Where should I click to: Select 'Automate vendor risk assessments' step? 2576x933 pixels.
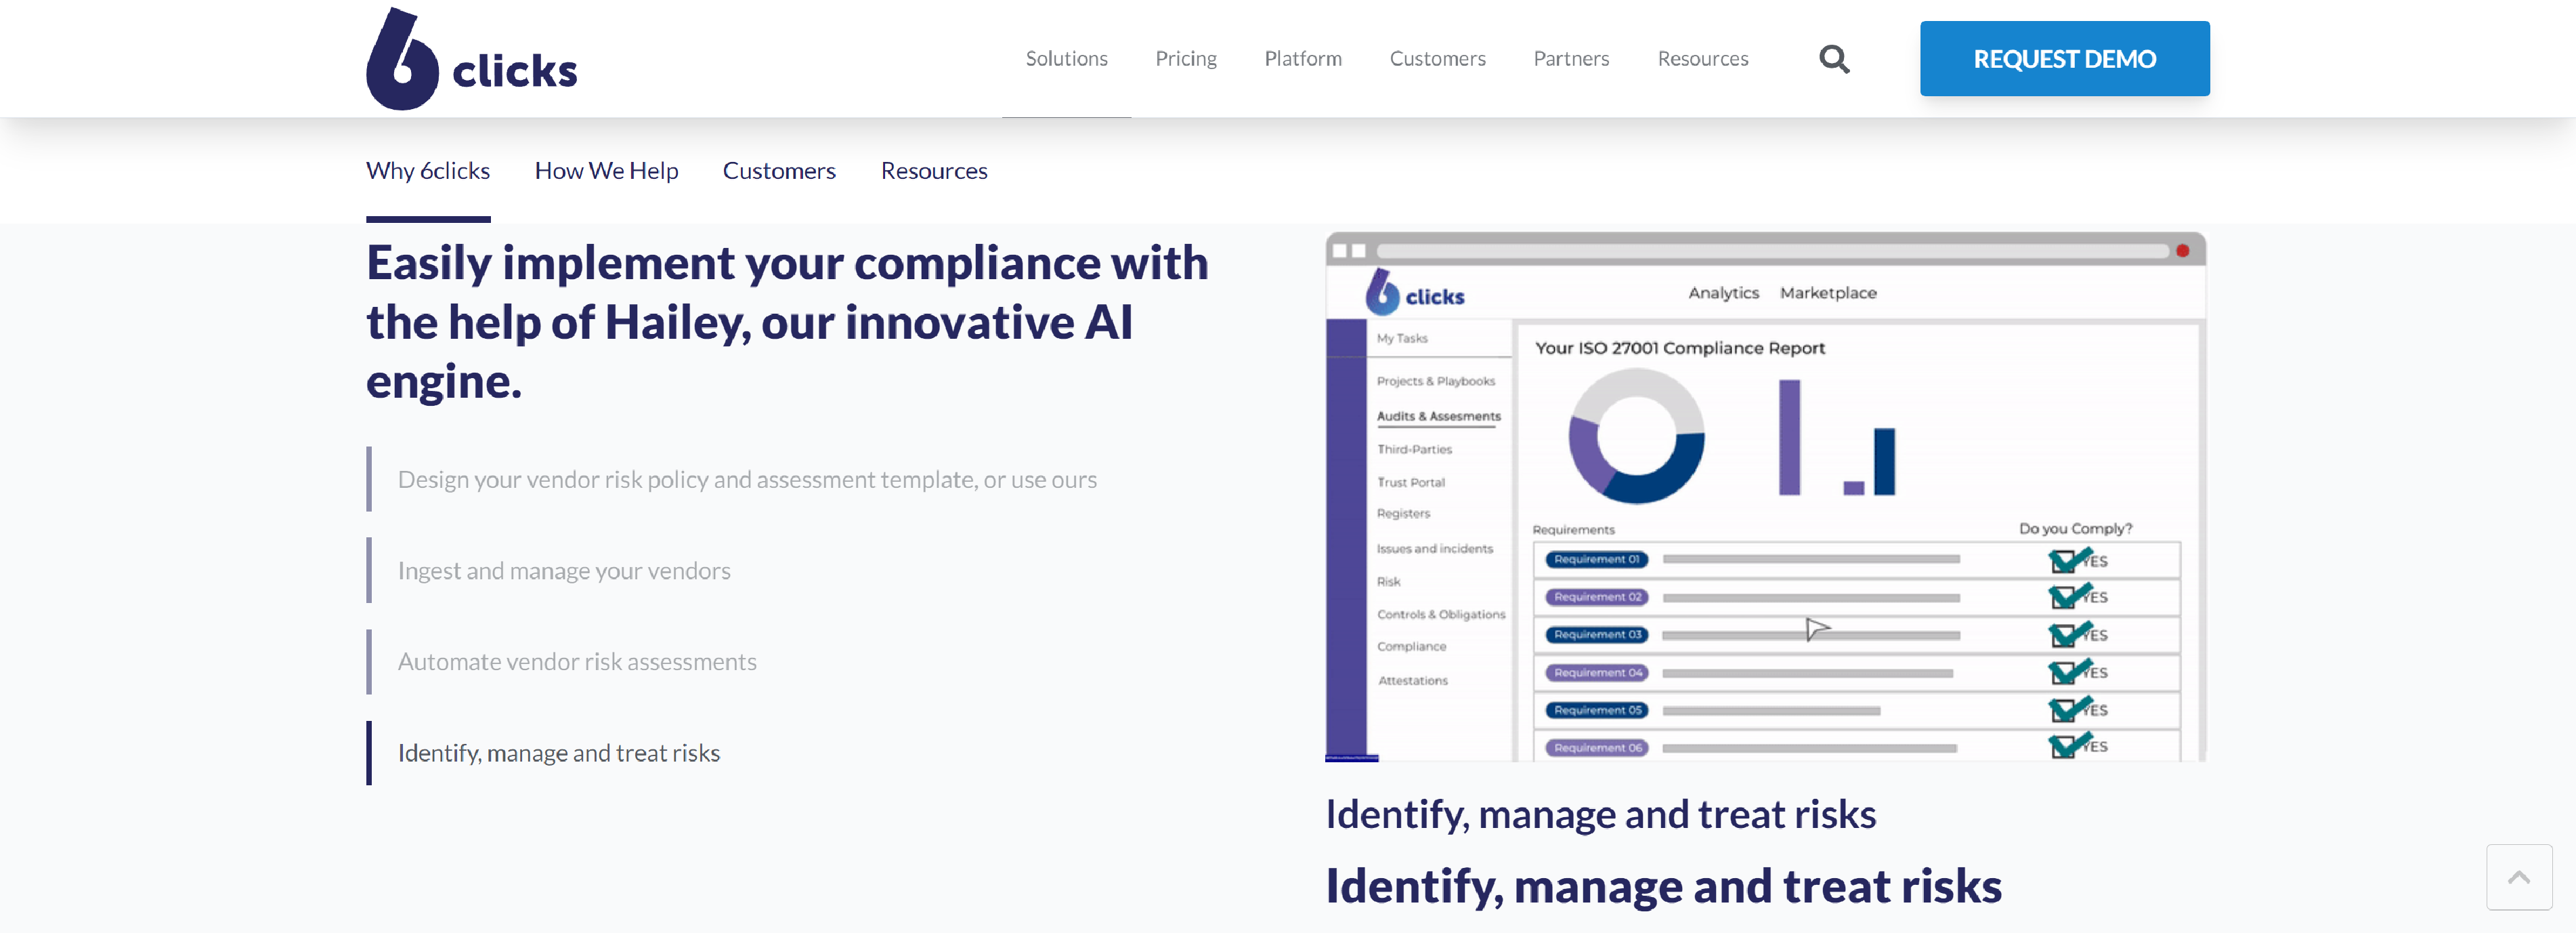point(577,662)
